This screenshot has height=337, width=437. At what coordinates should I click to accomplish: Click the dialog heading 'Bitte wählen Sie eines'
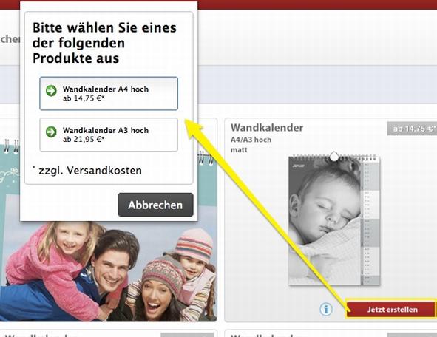point(104,27)
